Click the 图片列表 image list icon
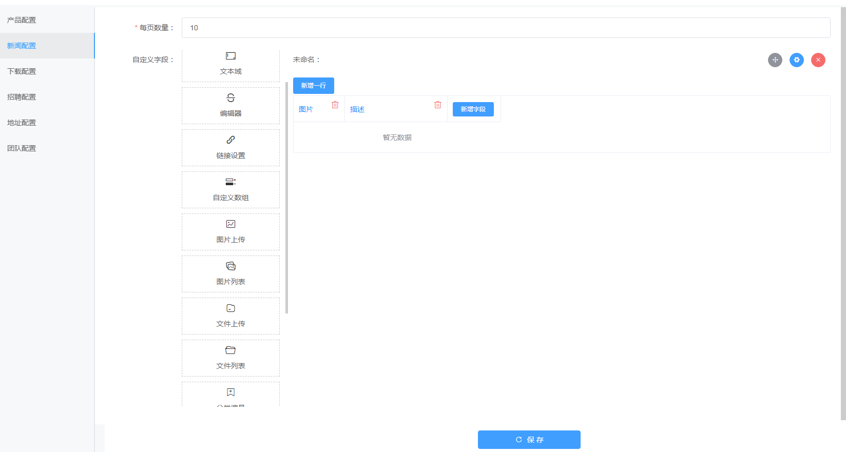 point(230,266)
